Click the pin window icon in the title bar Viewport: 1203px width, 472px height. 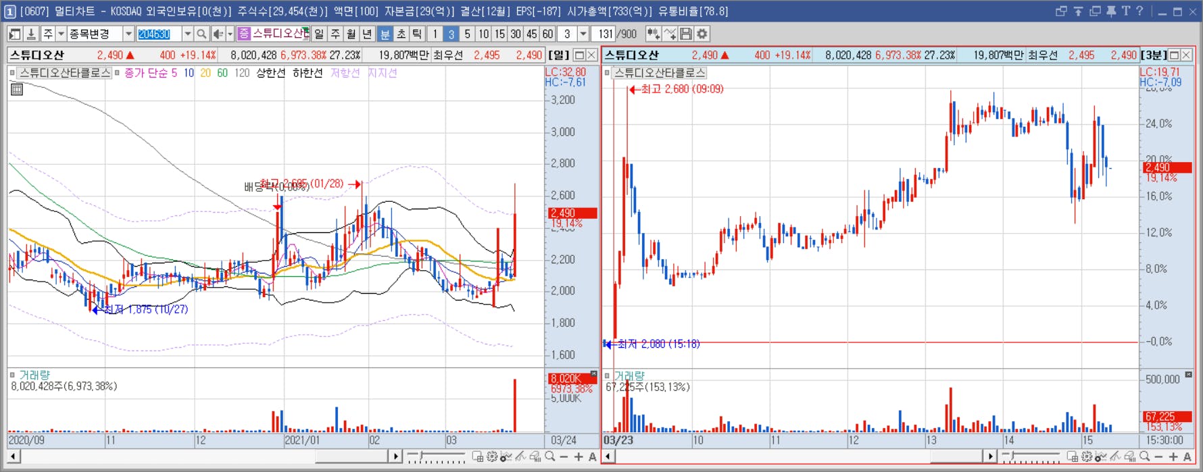point(1111,11)
